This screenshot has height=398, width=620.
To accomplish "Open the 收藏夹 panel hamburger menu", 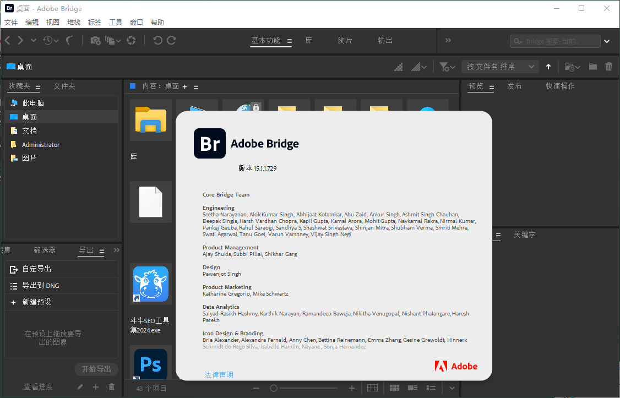I will tap(38, 86).
